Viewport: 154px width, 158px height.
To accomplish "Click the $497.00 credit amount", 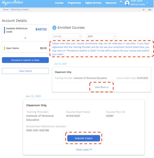I will [x=41, y=29].
